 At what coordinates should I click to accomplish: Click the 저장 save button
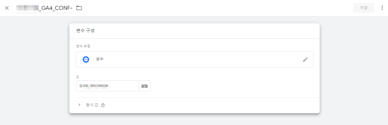(364, 8)
